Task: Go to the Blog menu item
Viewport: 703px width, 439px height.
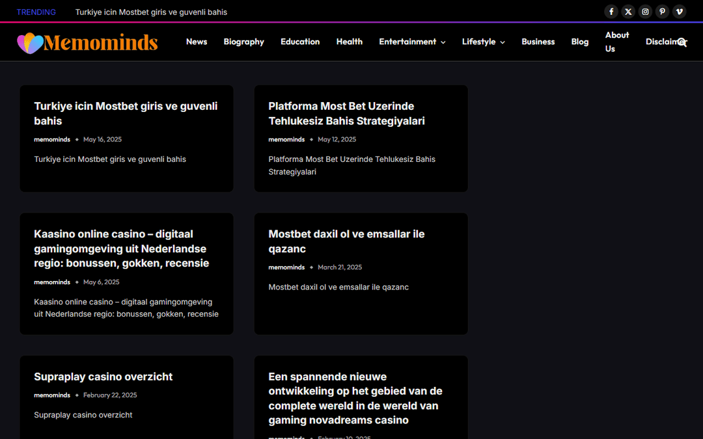Action: (580, 42)
